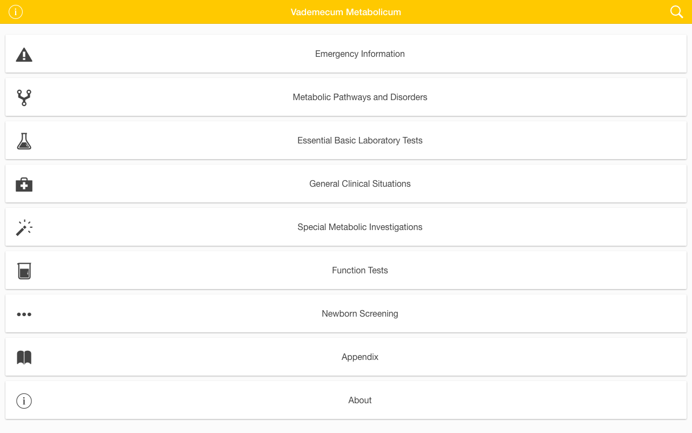Click the open book appendix icon
Screen dimensions: 692x433
(24, 357)
